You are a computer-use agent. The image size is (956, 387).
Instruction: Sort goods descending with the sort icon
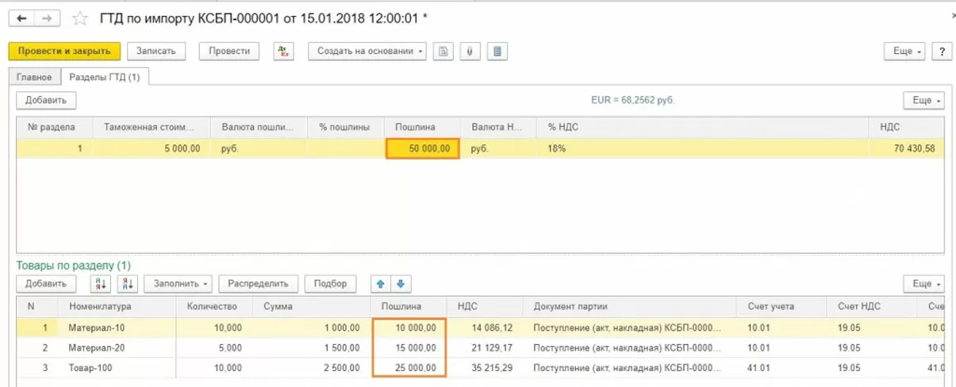tap(127, 284)
